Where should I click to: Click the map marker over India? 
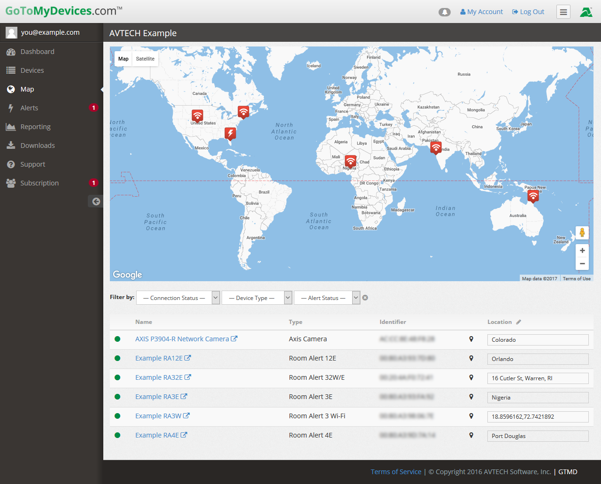point(436,148)
